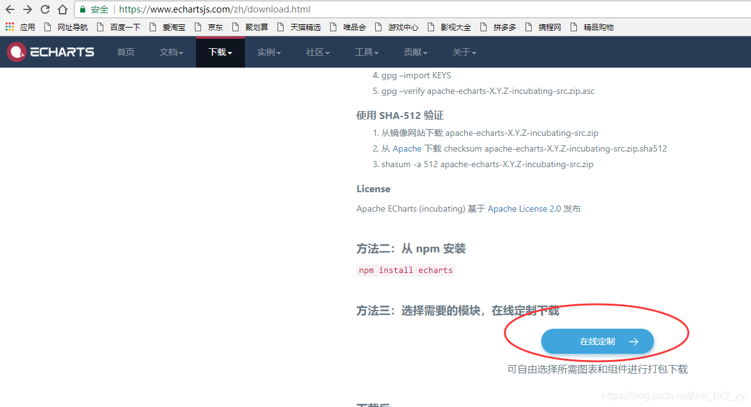Open the 百度一下 bookmark

[119, 28]
